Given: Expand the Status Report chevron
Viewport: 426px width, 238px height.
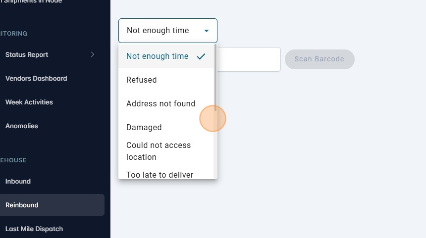Looking at the screenshot, I should tap(93, 54).
